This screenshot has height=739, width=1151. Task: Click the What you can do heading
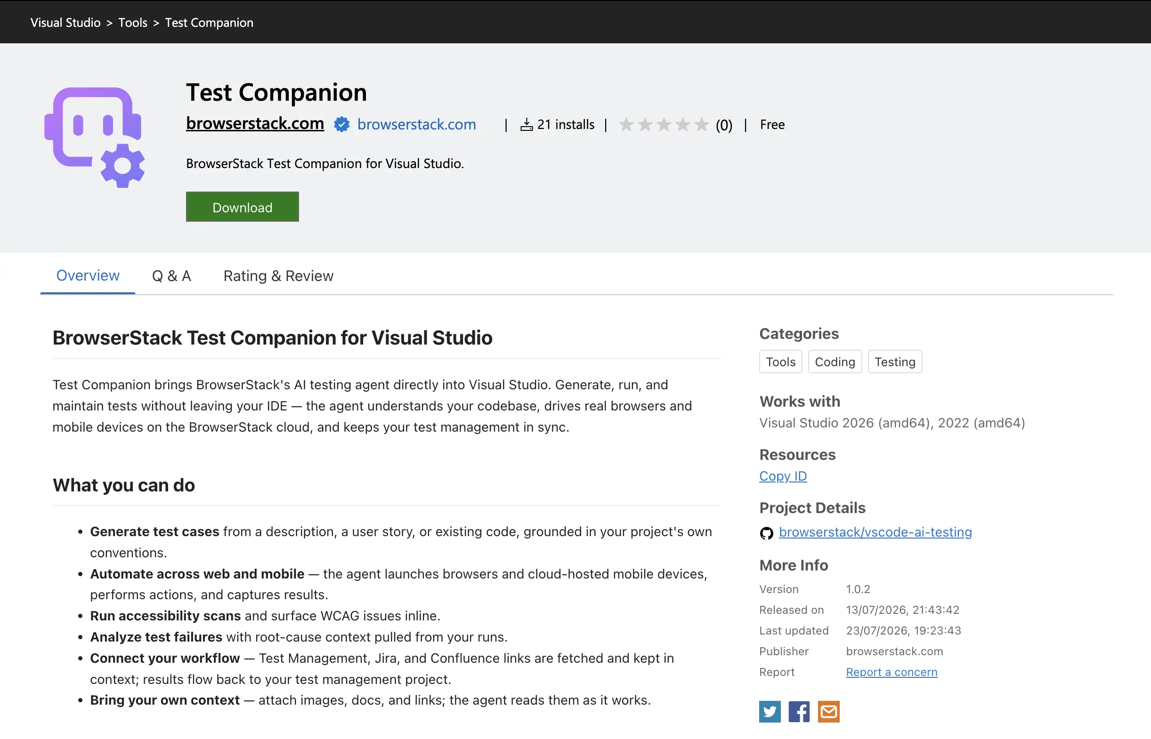[x=124, y=485]
